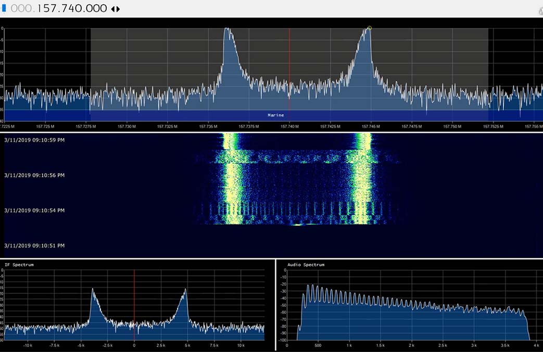Click the -10k label on IF Spectrum axis

(x=28, y=345)
